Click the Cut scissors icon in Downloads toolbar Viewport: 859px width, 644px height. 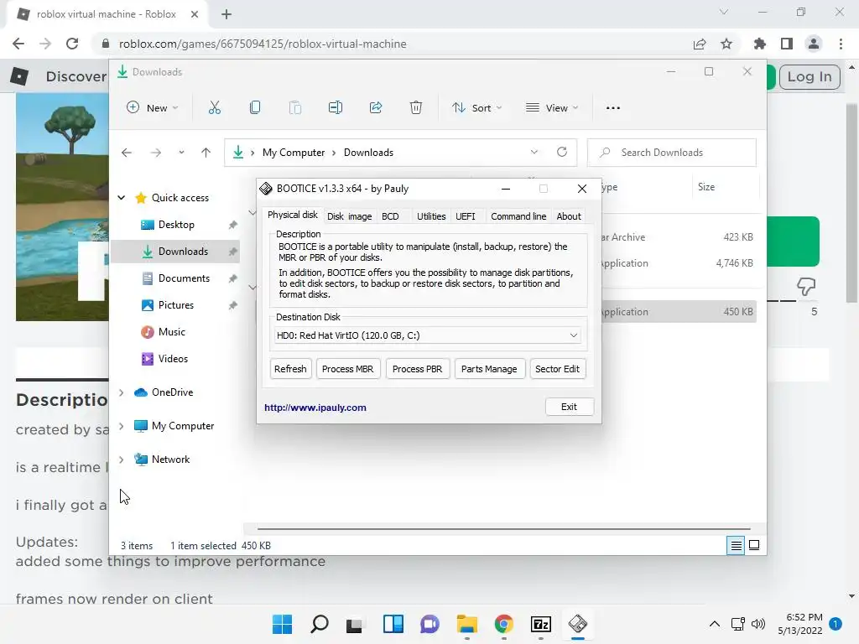[x=214, y=108]
